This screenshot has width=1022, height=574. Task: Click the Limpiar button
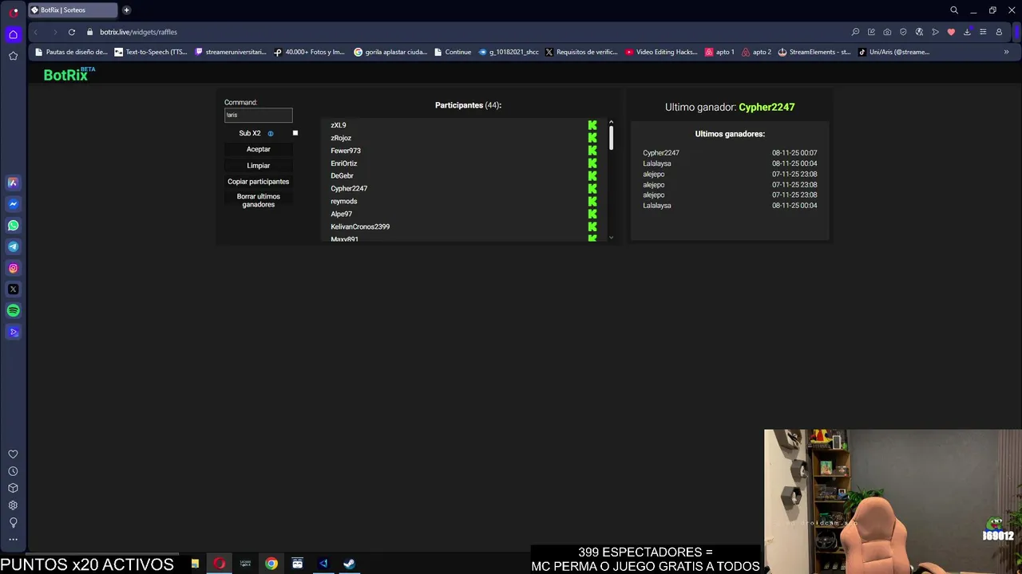click(258, 165)
